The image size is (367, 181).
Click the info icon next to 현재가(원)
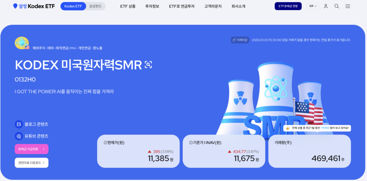pyautogui.click(x=105, y=143)
